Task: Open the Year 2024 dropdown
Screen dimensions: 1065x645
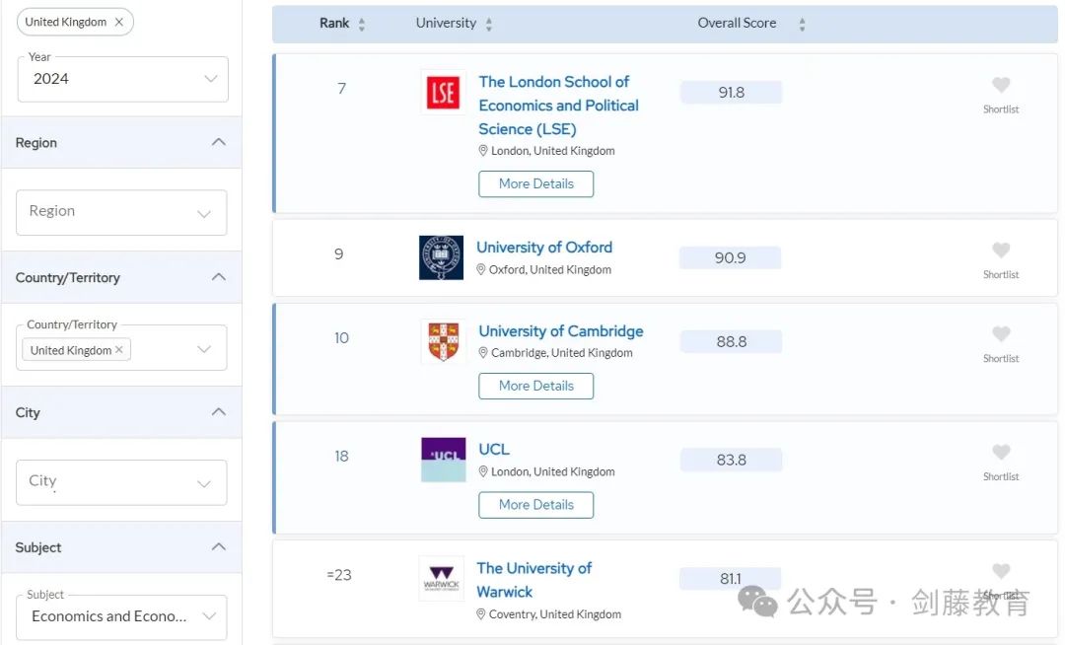Action: click(x=123, y=79)
